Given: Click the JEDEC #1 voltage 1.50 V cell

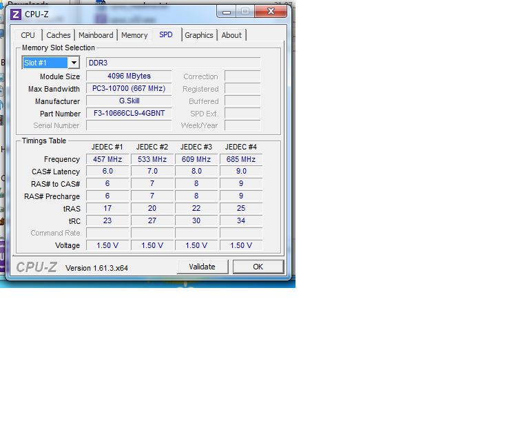Looking at the screenshot, I should tap(107, 245).
